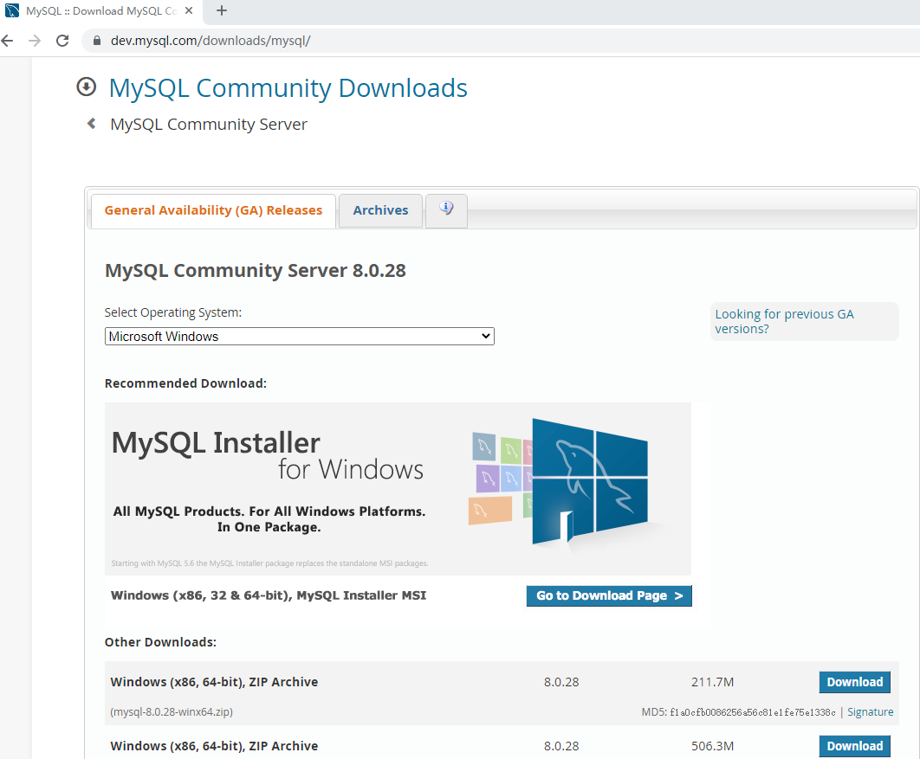This screenshot has width=920, height=759.
Task: Click the MySQL Installer for Windows banner
Action: tap(398, 488)
